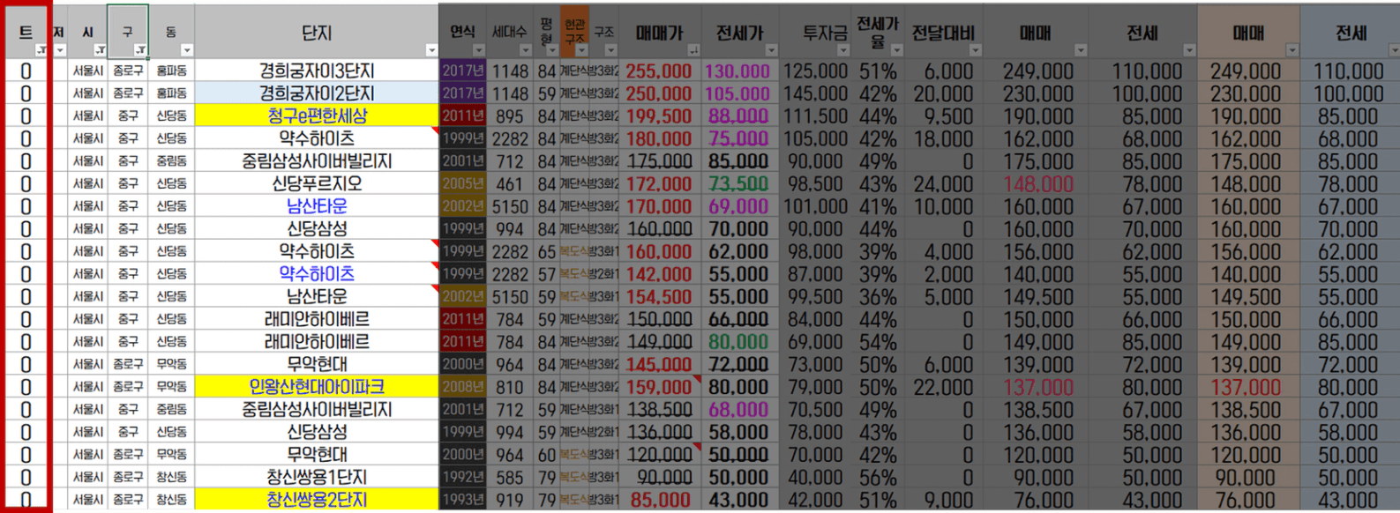Select the purple 75,000 jeonse price cell
This screenshot has width=1400, height=513.
pos(740,138)
